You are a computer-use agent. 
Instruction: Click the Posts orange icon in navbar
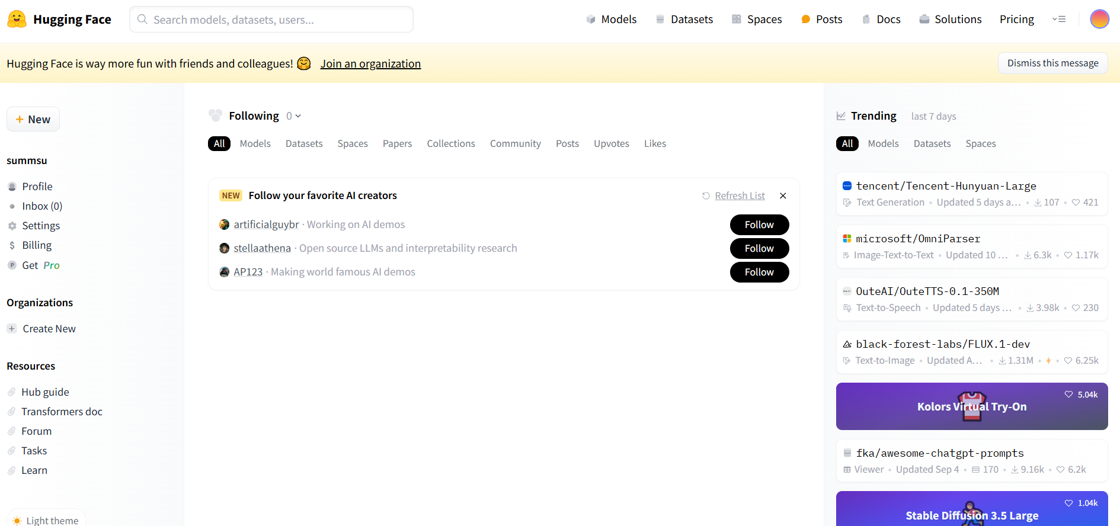pos(805,19)
